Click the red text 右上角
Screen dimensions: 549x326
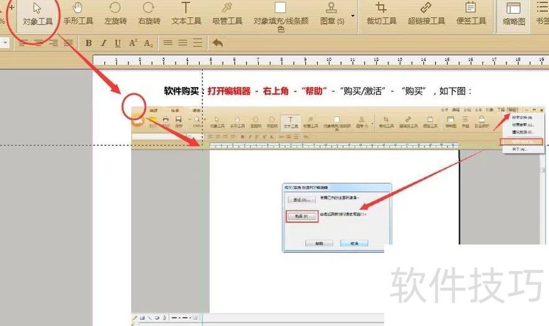click(276, 91)
